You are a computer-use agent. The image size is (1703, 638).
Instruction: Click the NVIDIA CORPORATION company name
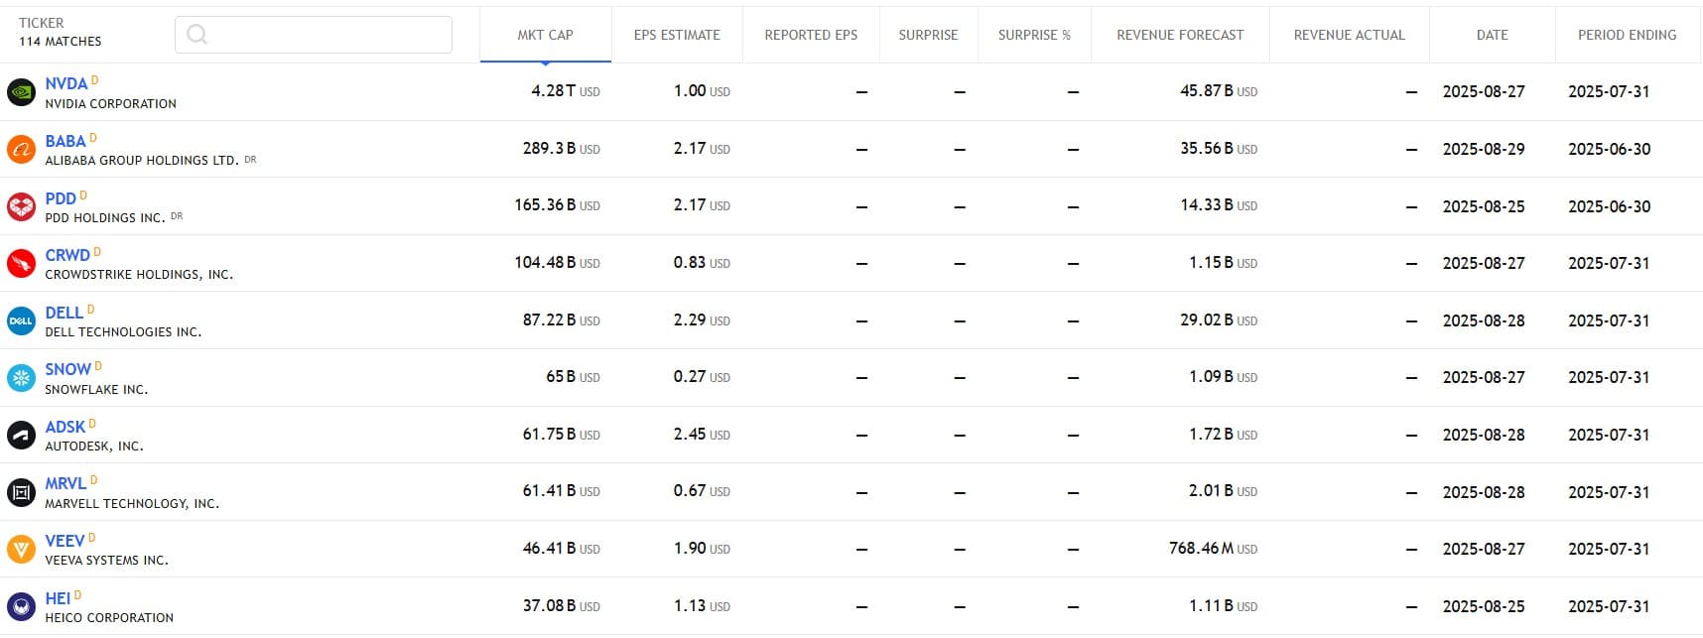[x=111, y=104]
